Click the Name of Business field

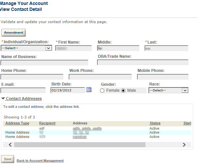pos(45,62)
